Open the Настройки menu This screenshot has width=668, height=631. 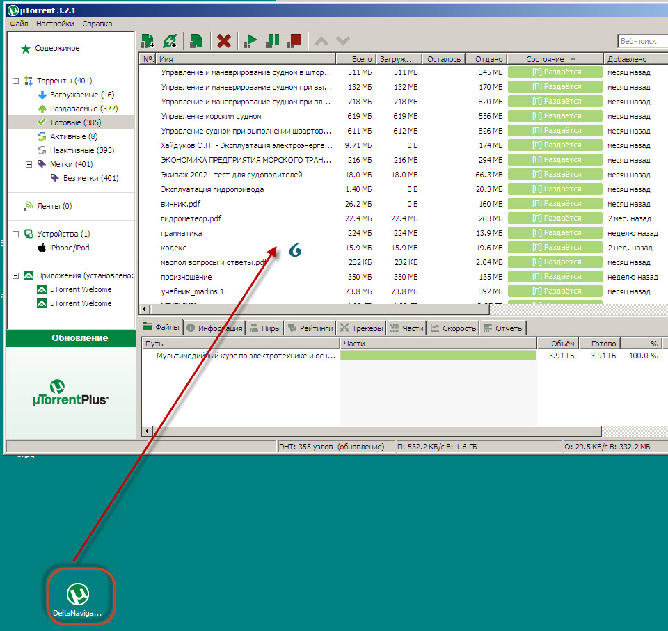(55, 24)
